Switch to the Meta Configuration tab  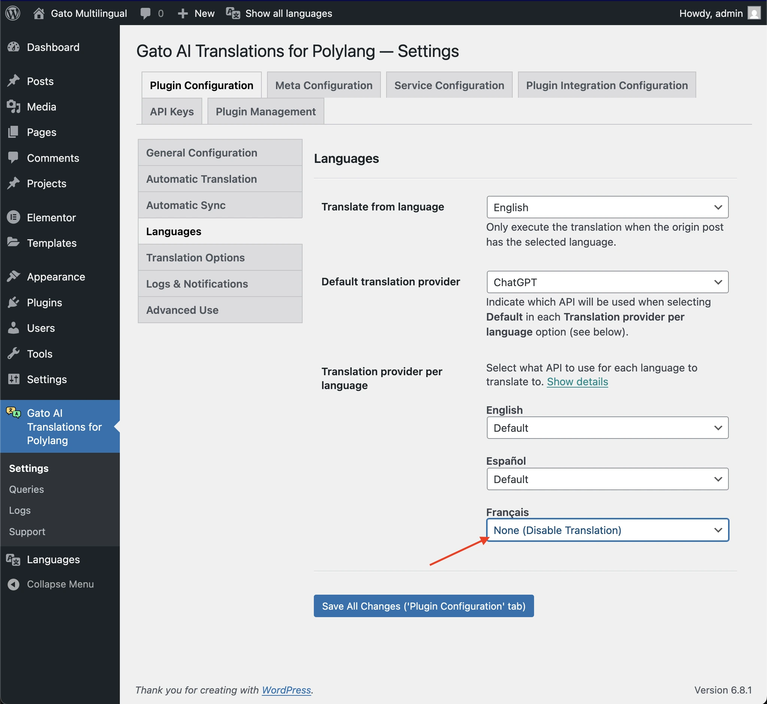324,85
